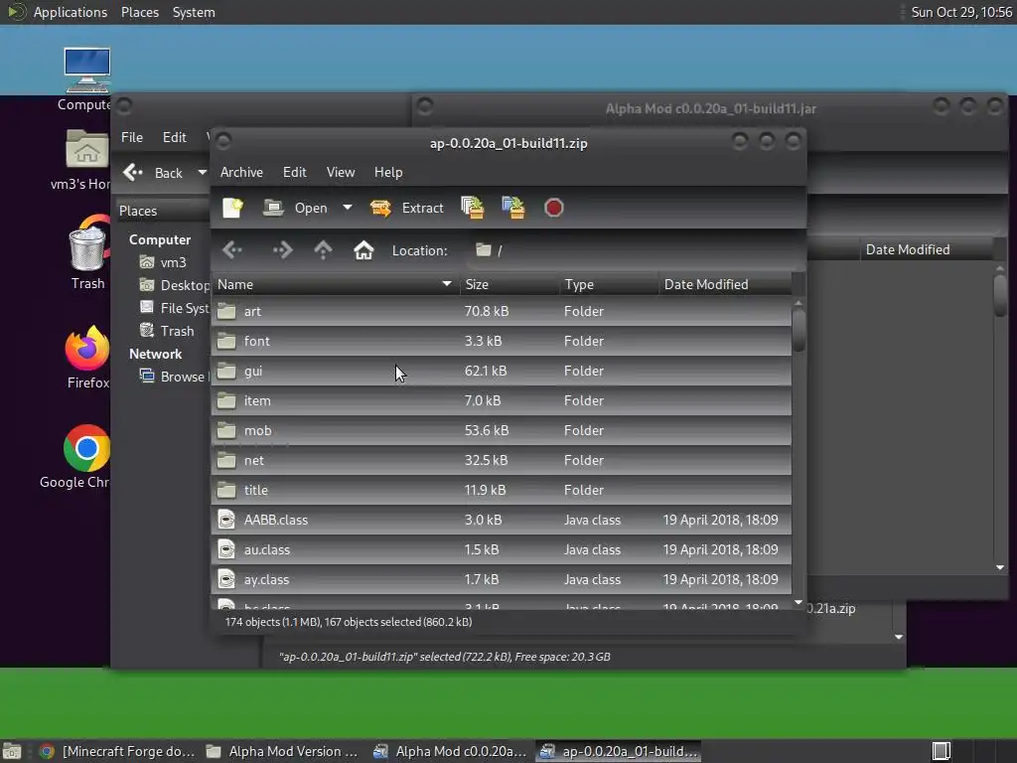Select the mob folder row

[x=502, y=431]
